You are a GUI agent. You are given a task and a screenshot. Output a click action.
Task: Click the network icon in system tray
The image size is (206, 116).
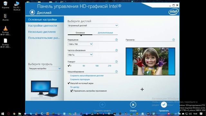coord(187,114)
